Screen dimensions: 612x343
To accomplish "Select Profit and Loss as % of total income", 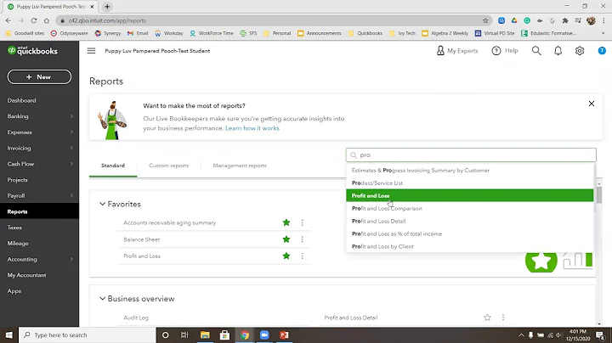I will 469,233.
